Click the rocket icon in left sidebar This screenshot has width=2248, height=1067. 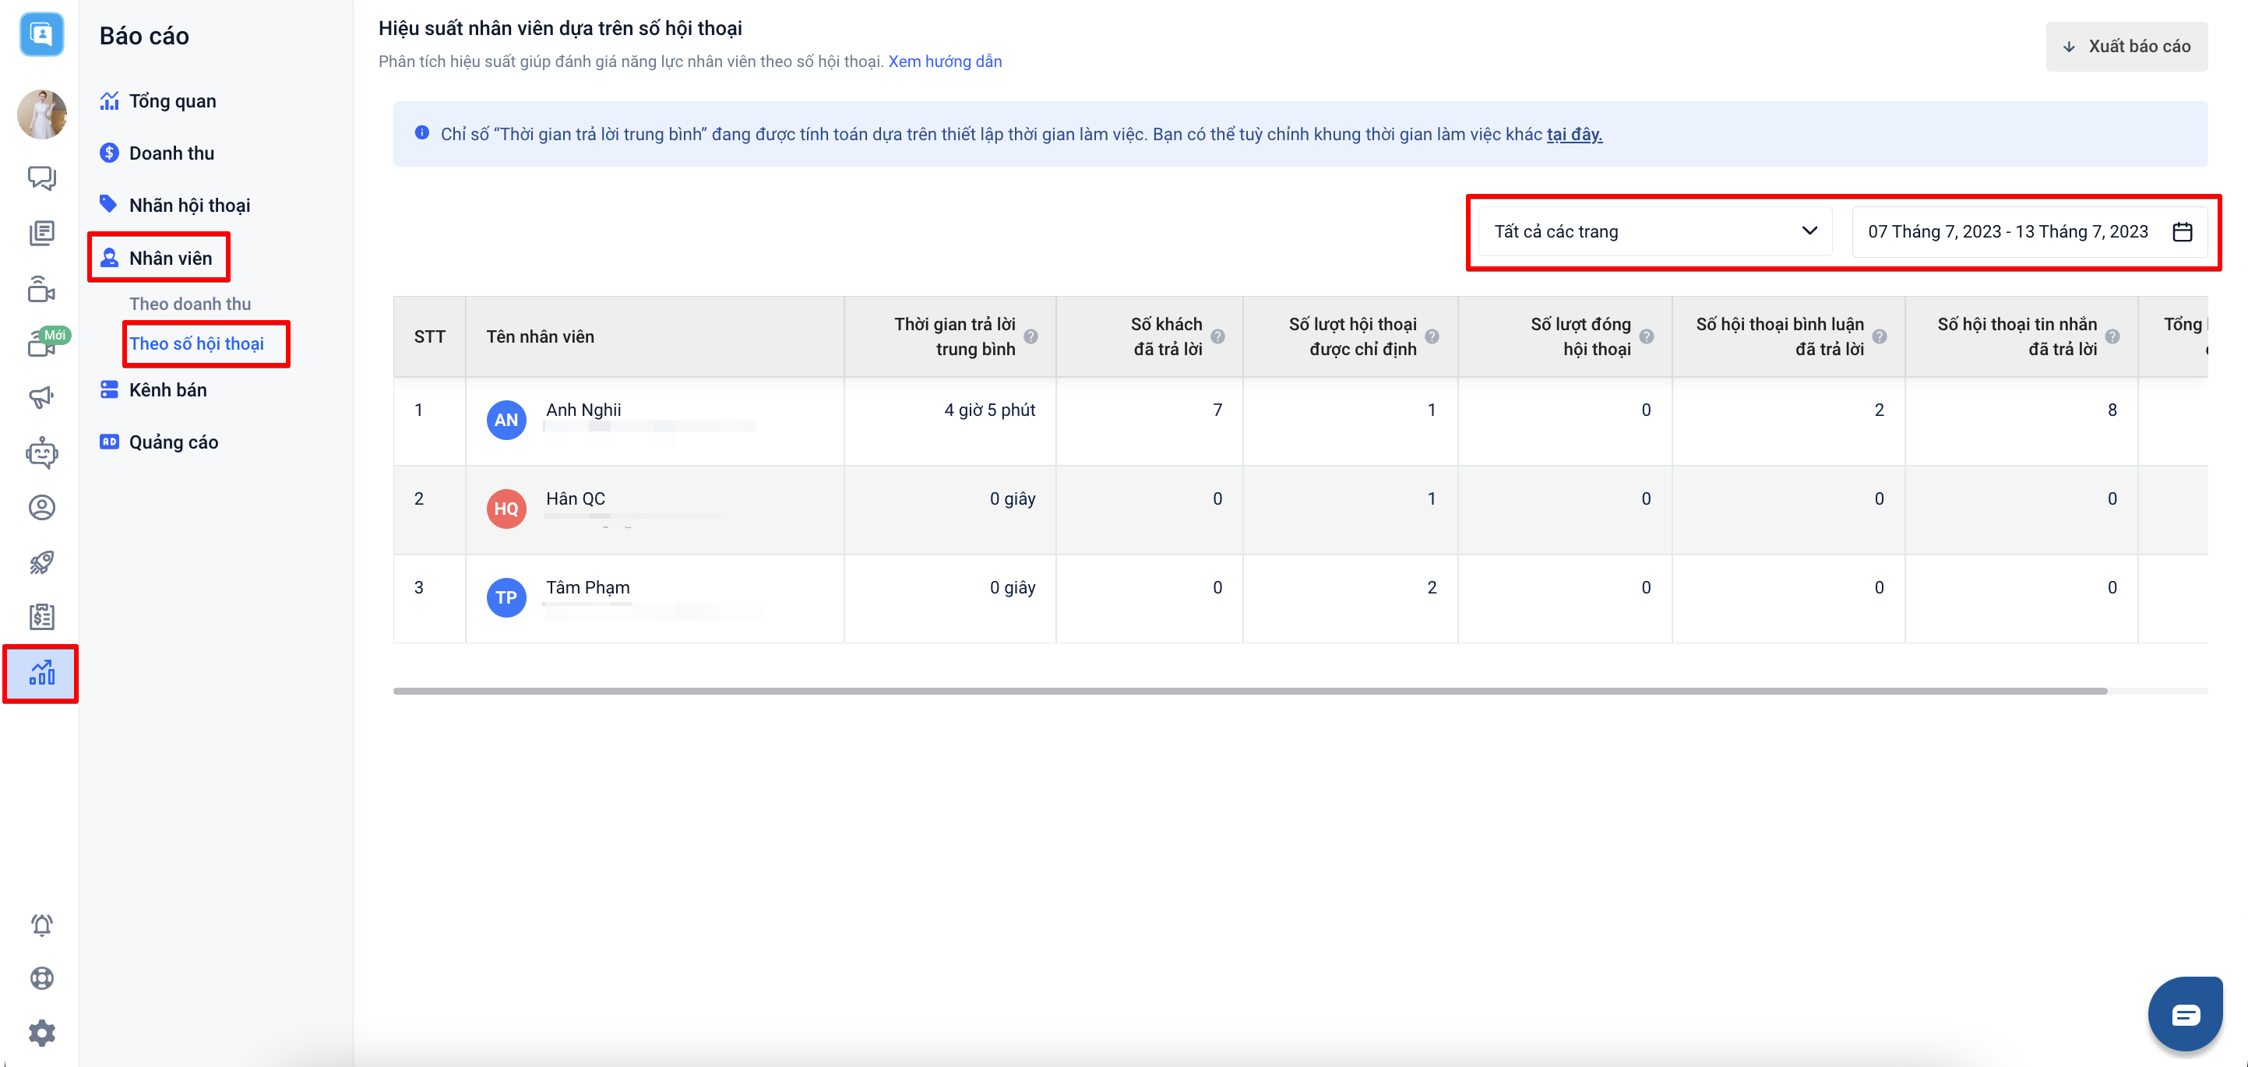pyautogui.click(x=41, y=563)
